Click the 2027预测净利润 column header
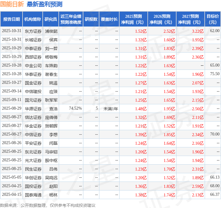This screenshot has height=208, width=221. tap(190, 19)
